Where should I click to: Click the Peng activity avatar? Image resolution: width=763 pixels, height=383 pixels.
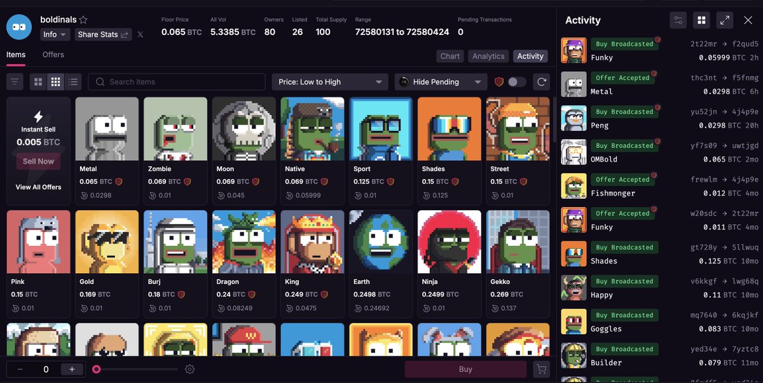click(574, 118)
